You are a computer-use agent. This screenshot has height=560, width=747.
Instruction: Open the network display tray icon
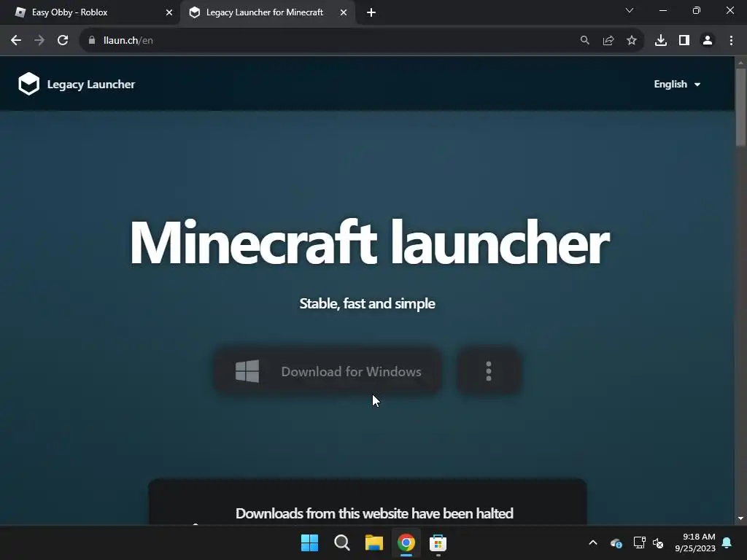[639, 542]
